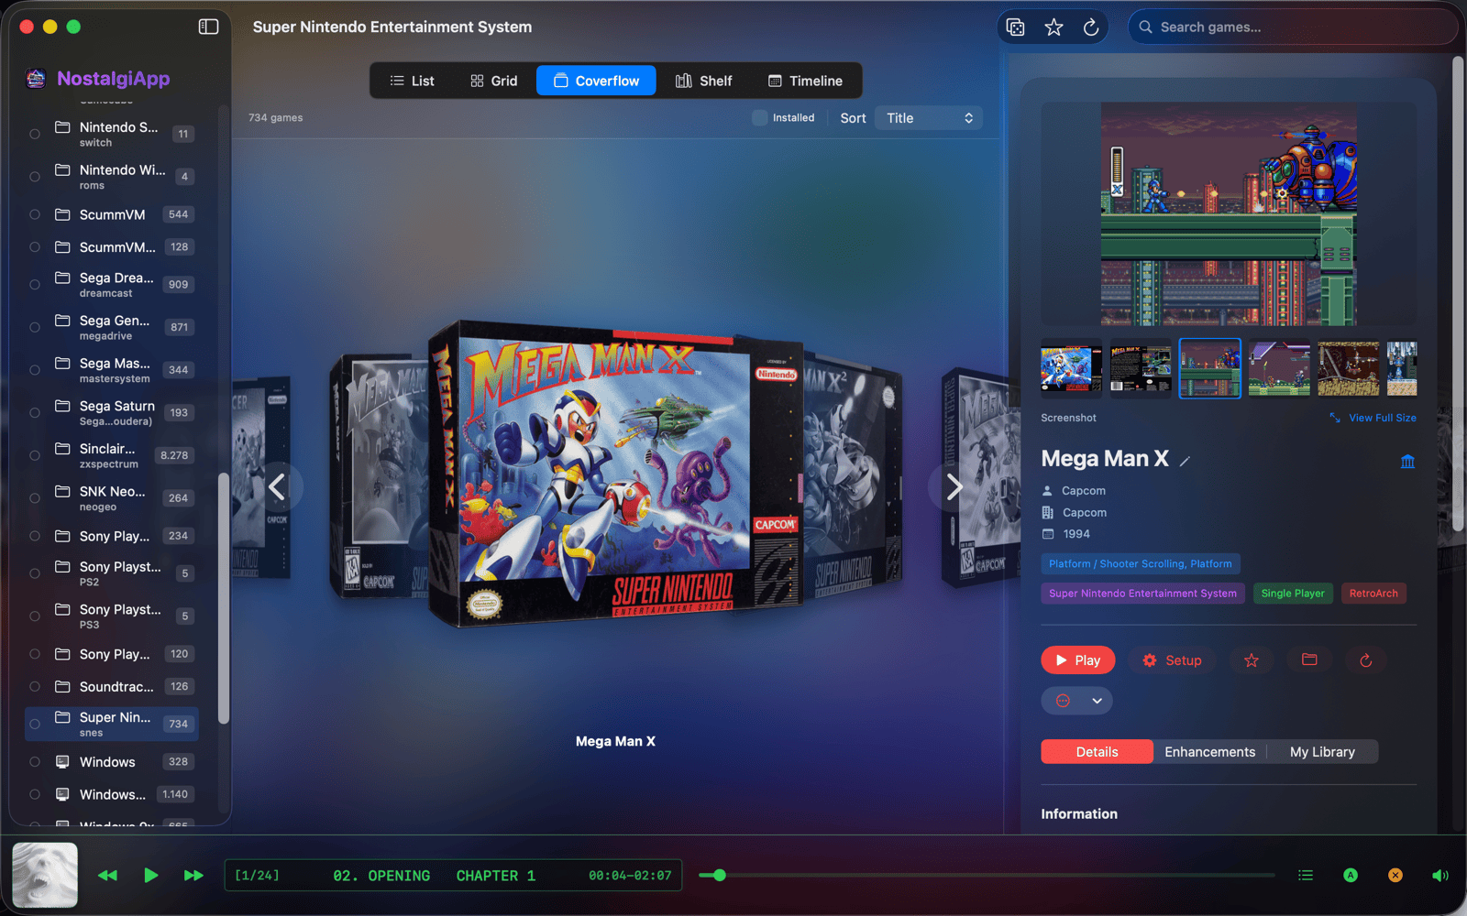Image resolution: width=1467 pixels, height=916 pixels.
Task: Select the Sega Saturn radio circle
Action: coord(35,413)
